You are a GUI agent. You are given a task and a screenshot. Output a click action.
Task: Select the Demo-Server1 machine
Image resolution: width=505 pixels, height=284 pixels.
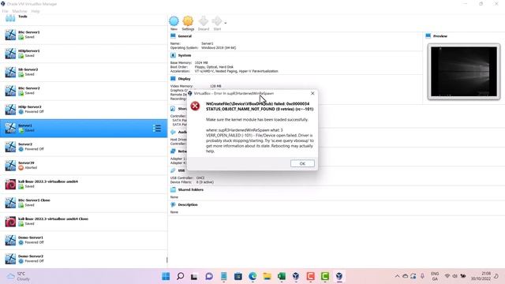pyautogui.click(x=84, y=240)
